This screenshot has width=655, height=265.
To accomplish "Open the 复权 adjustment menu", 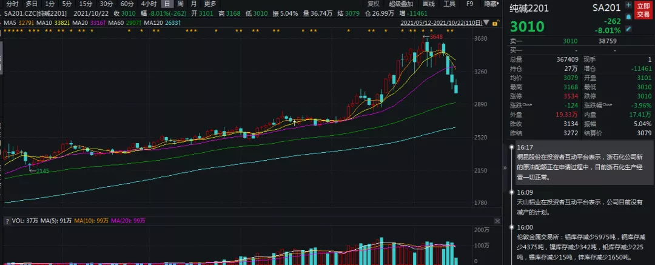I will pyautogui.click(x=373, y=4).
